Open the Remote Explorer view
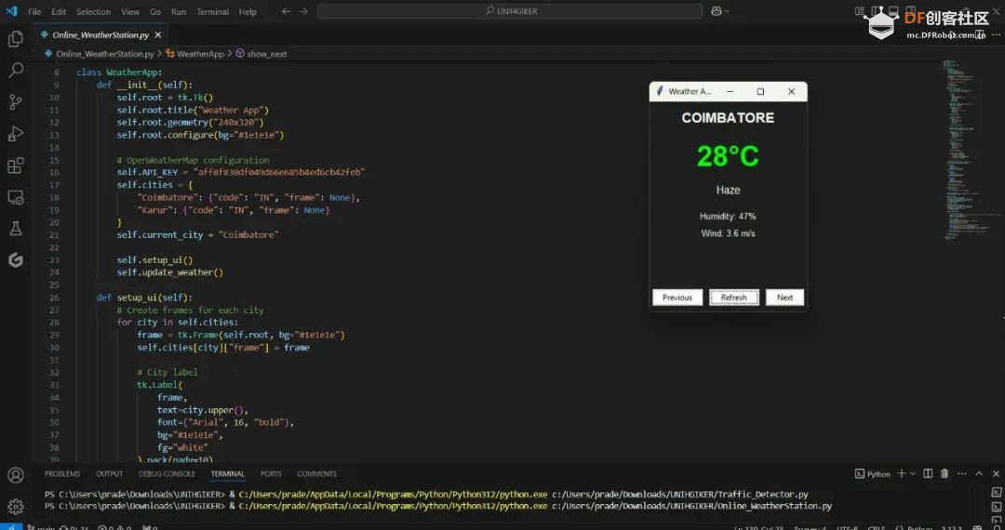The height and width of the screenshot is (530, 1005). click(x=16, y=197)
